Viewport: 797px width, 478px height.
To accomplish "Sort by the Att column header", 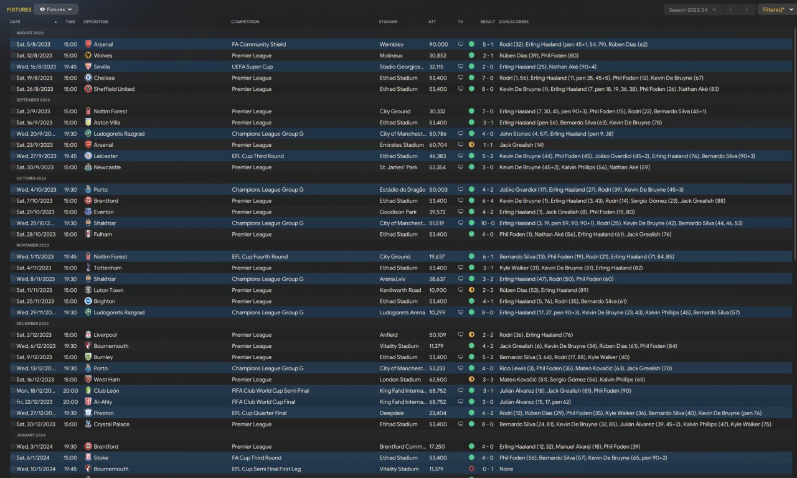I will [x=432, y=22].
